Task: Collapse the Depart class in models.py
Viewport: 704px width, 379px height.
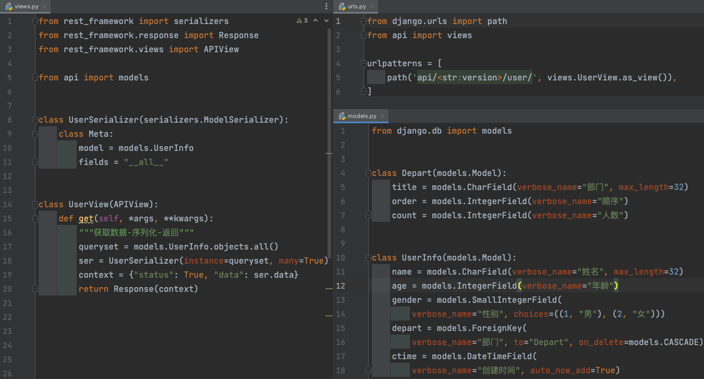Action: tap(368, 173)
